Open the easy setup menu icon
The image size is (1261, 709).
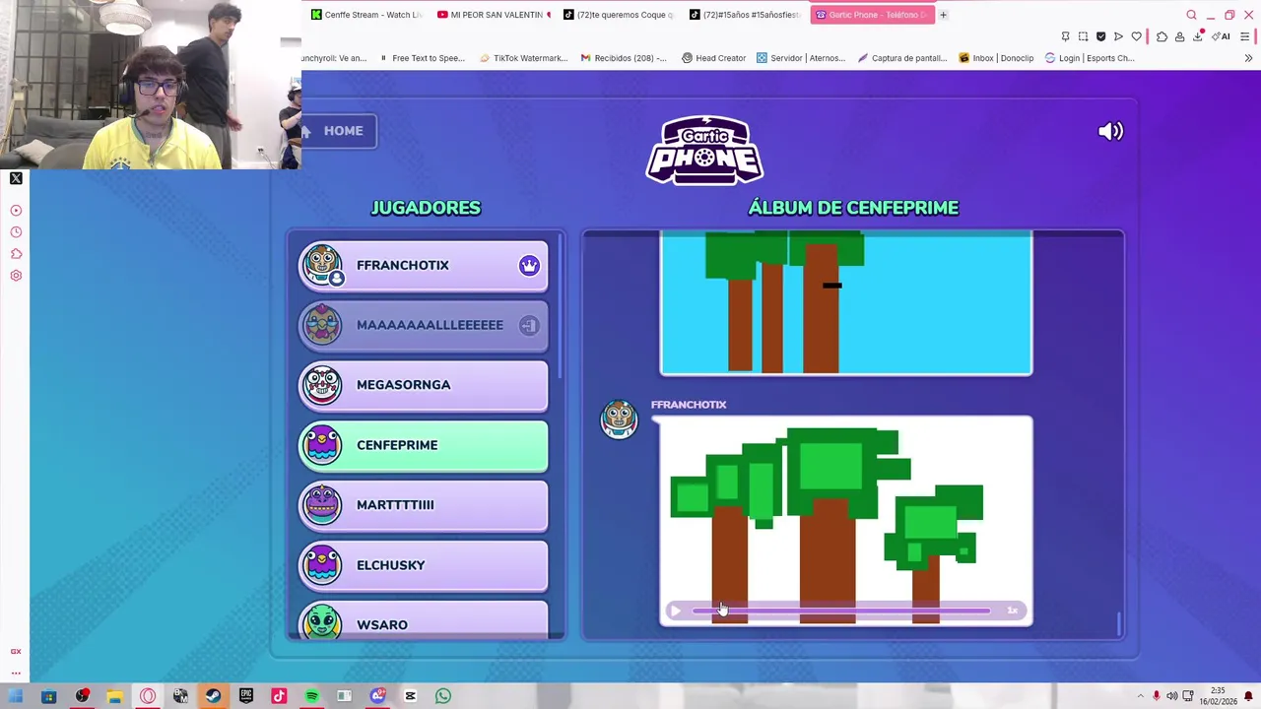pos(1245,36)
